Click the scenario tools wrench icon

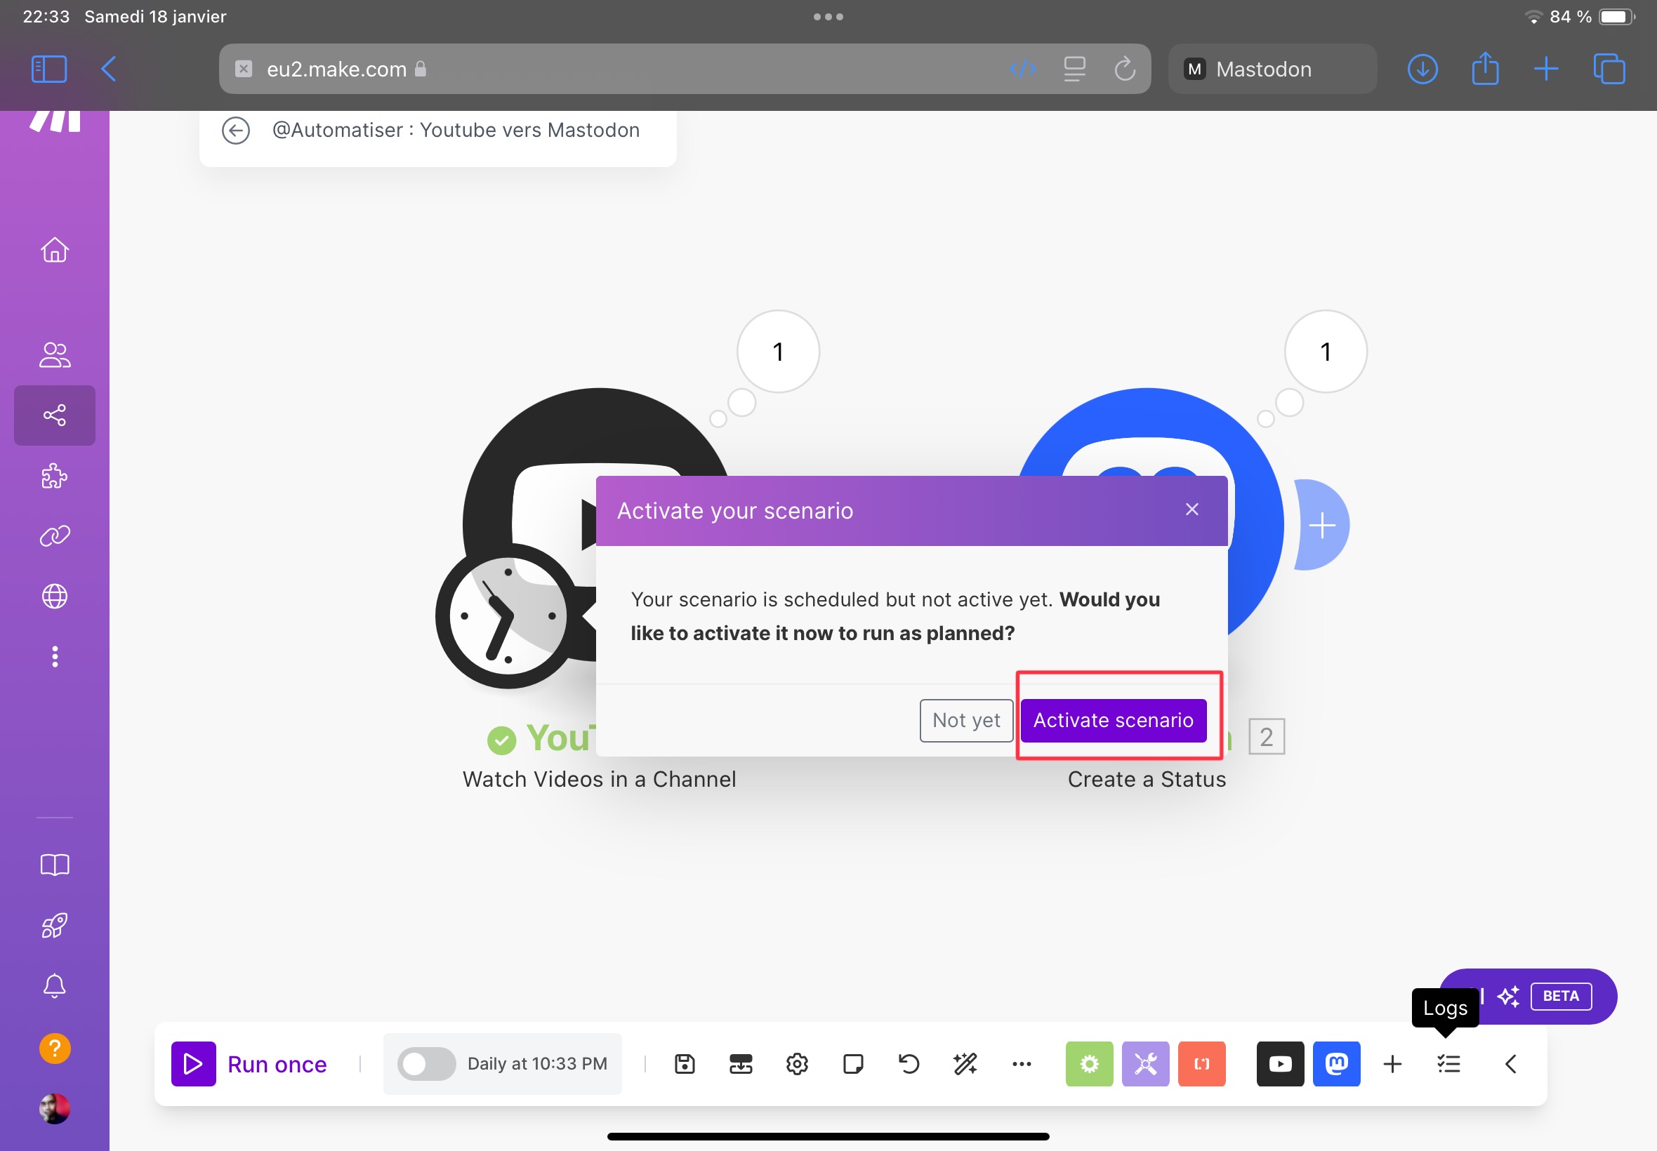pyautogui.click(x=1144, y=1064)
